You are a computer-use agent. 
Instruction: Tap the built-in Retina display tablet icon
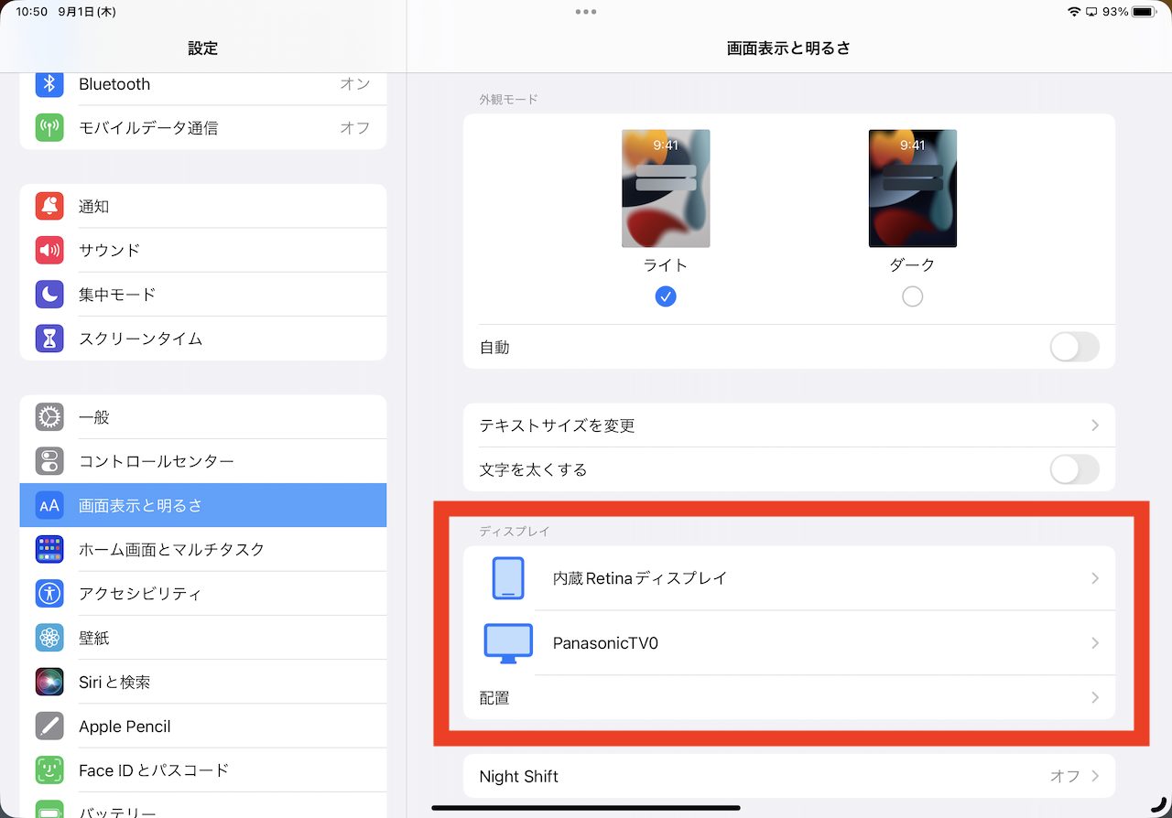click(508, 578)
